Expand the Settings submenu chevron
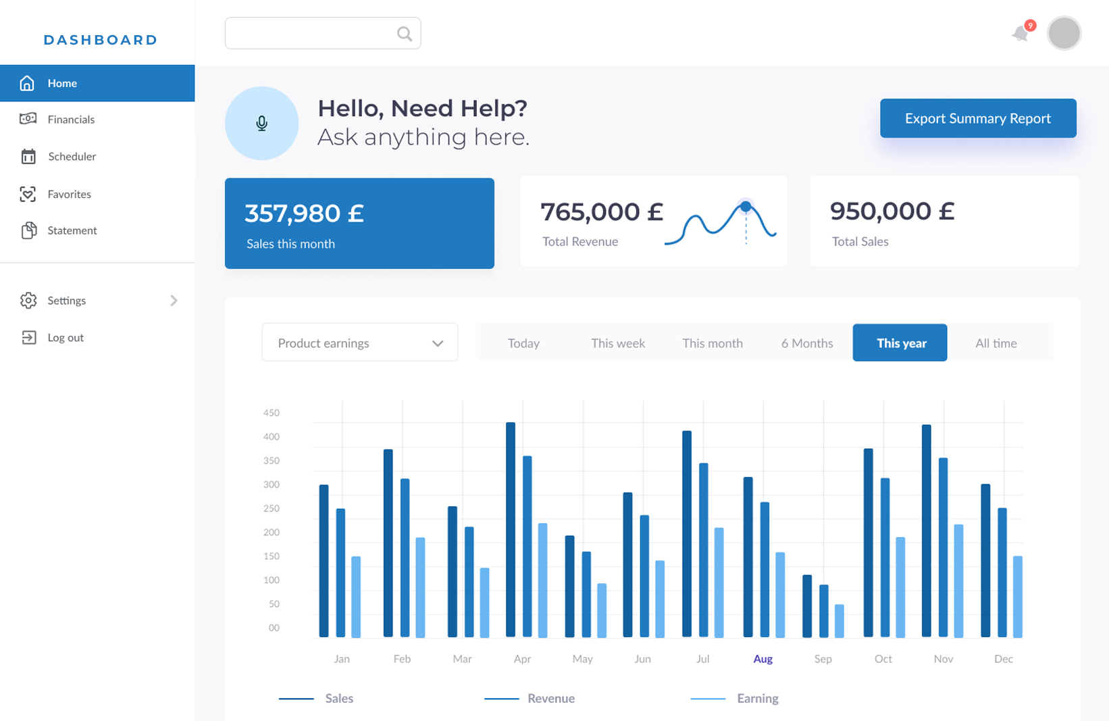The height and width of the screenshot is (721, 1109). (x=174, y=300)
